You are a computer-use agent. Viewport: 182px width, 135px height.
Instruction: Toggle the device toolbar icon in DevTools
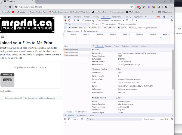tap(69, 17)
